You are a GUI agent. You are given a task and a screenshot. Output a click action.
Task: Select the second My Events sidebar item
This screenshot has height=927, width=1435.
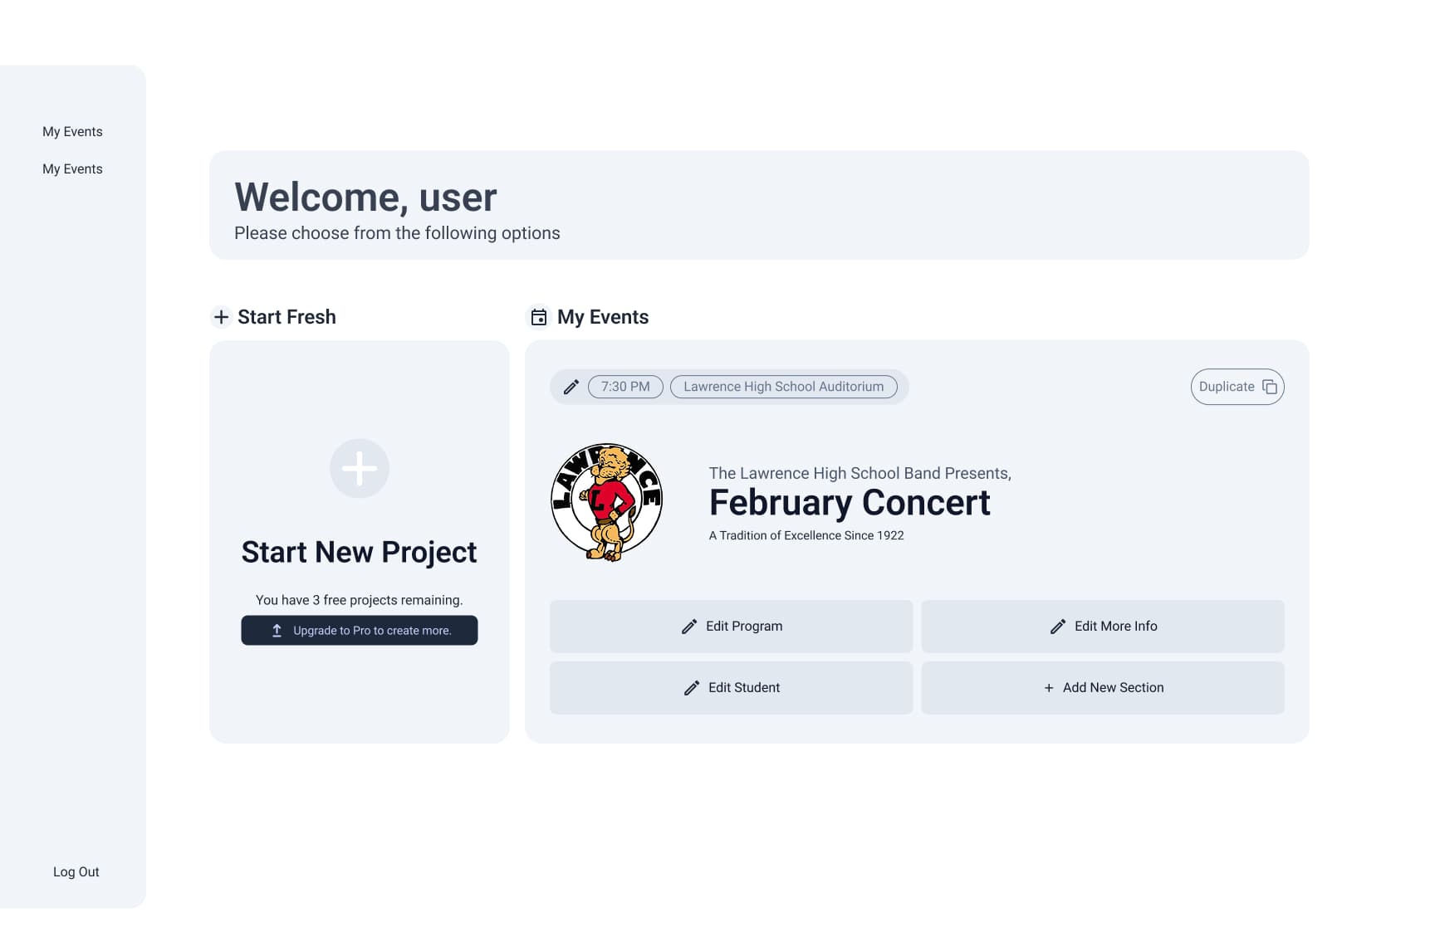[72, 168]
